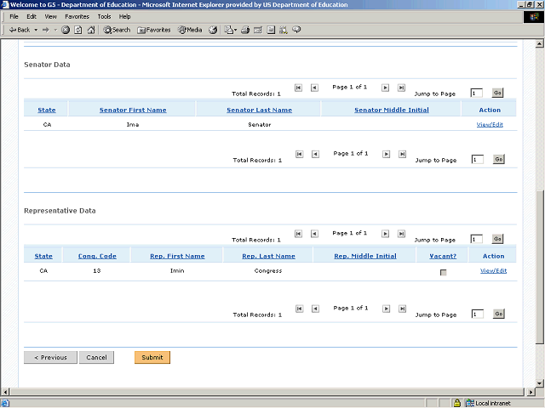Click the Stop button in browser toolbar
The width and height of the screenshot is (545, 408).
pyautogui.click(x=66, y=30)
